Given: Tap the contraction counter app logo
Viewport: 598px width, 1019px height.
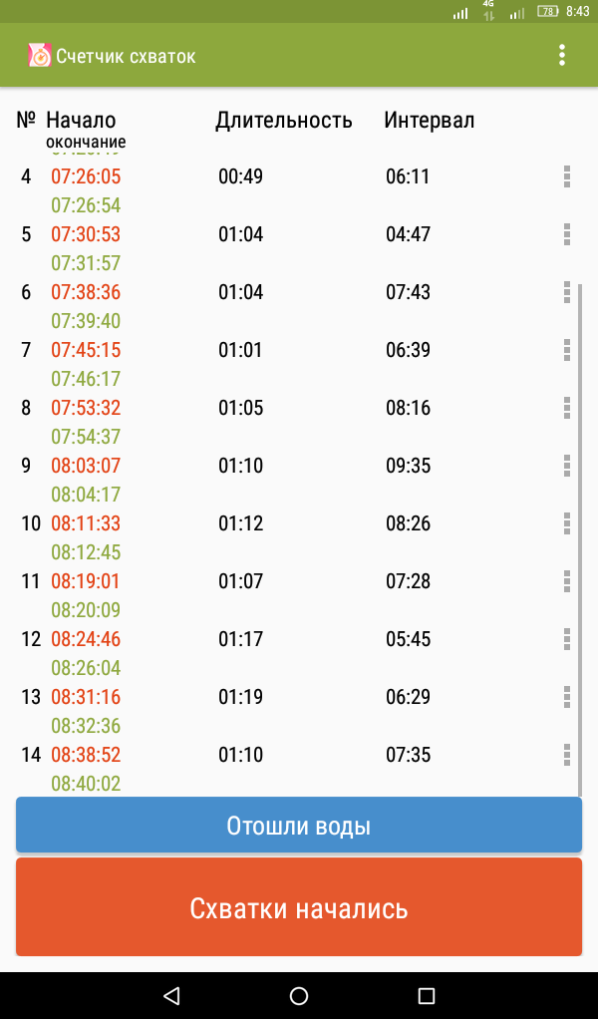Looking at the screenshot, I should pyautogui.click(x=40, y=55).
